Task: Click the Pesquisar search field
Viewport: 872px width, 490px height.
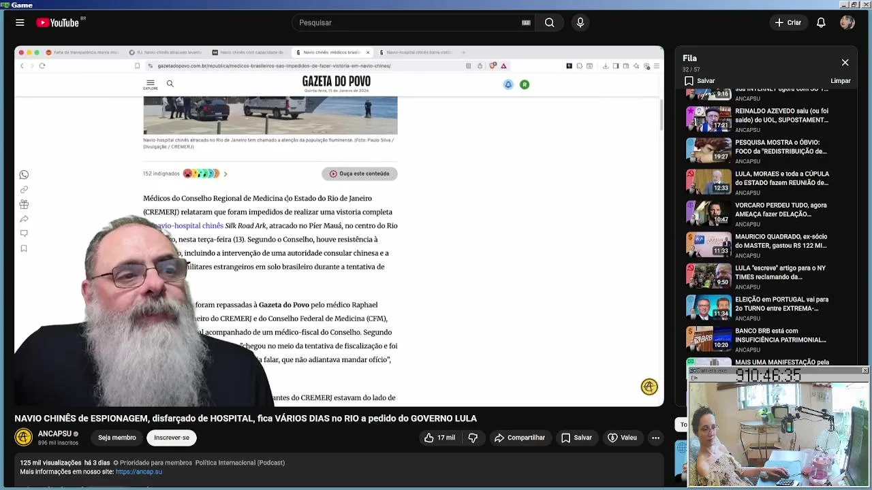Action: click(407, 22)
